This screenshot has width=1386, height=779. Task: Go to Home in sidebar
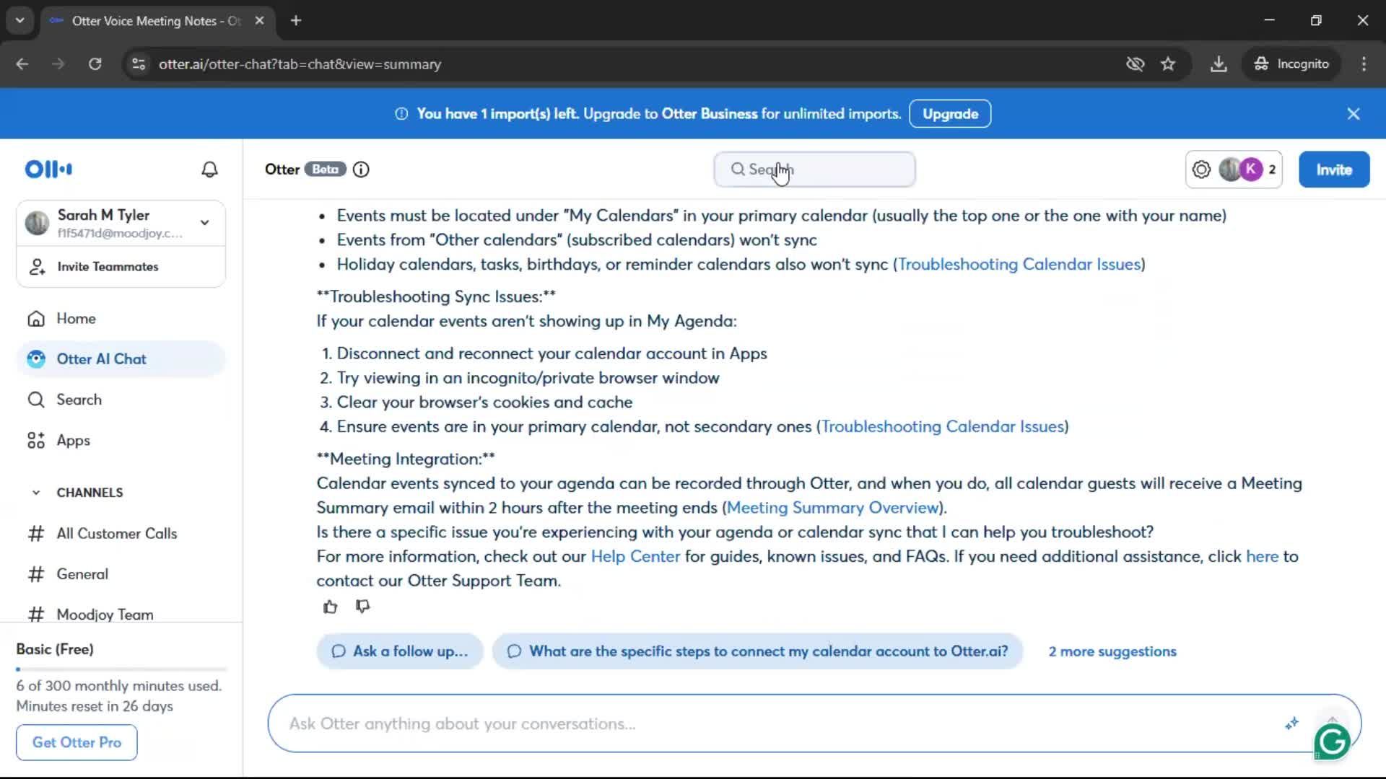tap(121, 318)
